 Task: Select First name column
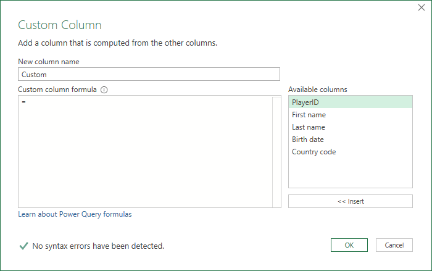coord(351,115)
